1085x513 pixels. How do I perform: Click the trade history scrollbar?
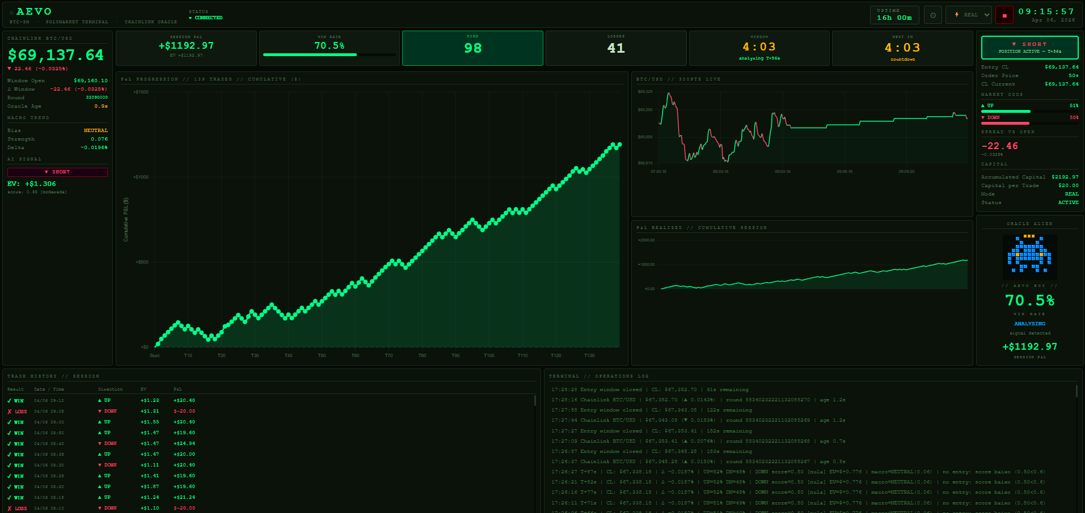point(535,401)
